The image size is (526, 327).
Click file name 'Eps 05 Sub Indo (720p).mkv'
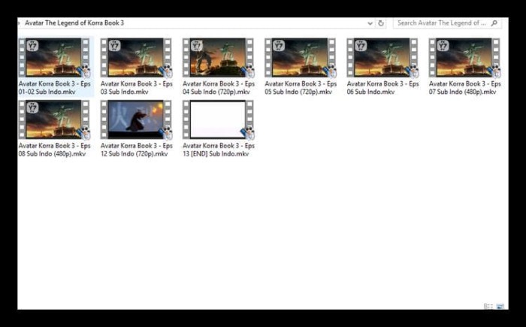(301, 88)
